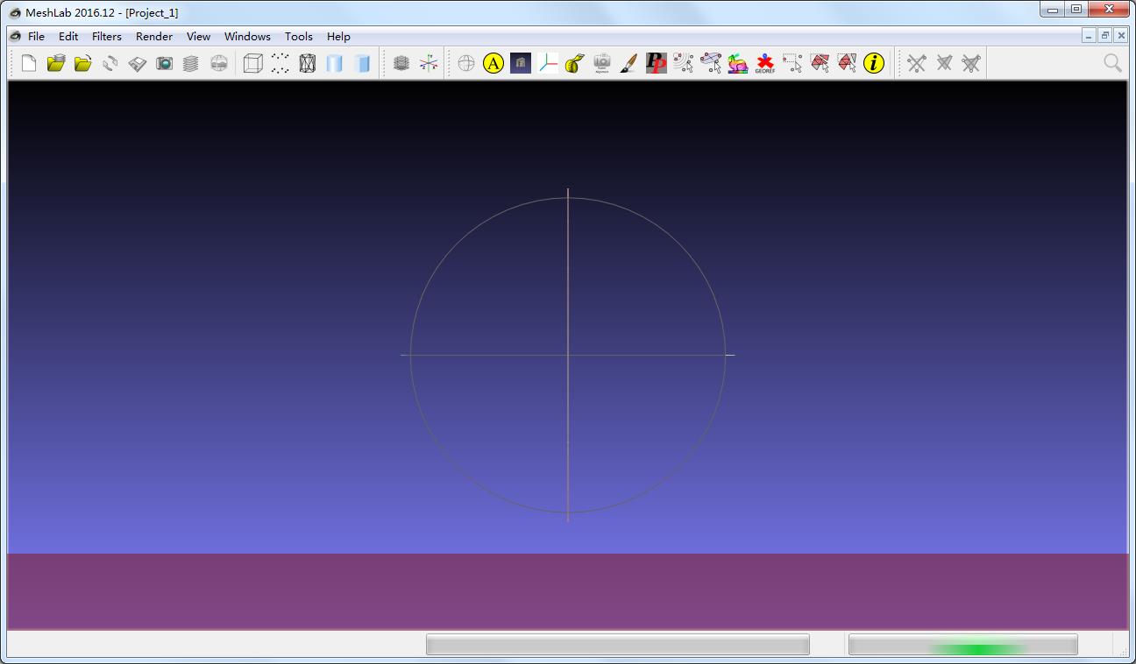Take a snapshot of the scene
The image size is (1136, 664).
pyautogui.click(x=164, y=62)
